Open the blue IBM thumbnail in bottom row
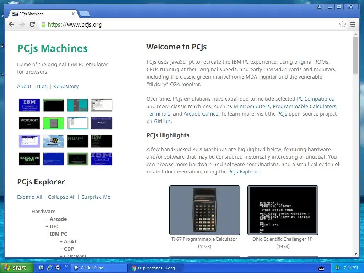 [102, 159]
